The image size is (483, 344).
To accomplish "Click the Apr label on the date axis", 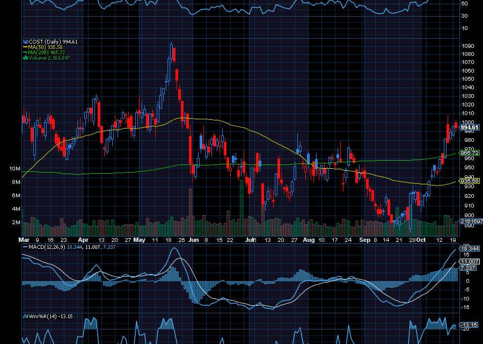I will pos(83,240).
